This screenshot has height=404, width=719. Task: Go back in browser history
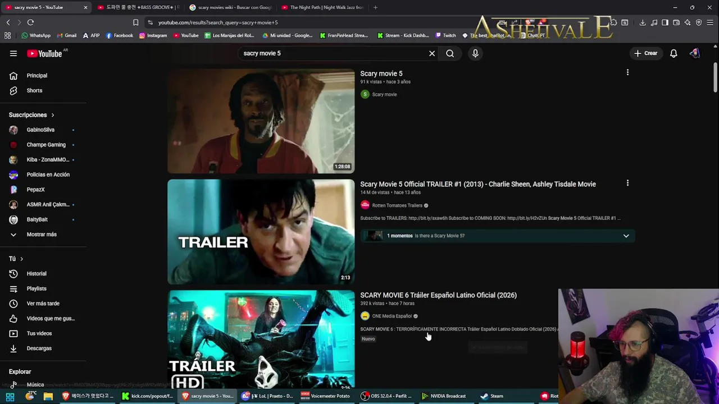click(x=8, y=22)
